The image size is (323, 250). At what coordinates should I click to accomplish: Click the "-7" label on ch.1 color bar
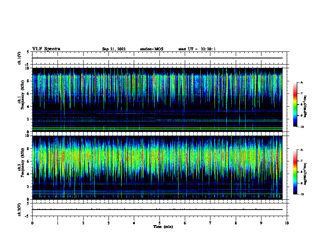pos(301,94)
